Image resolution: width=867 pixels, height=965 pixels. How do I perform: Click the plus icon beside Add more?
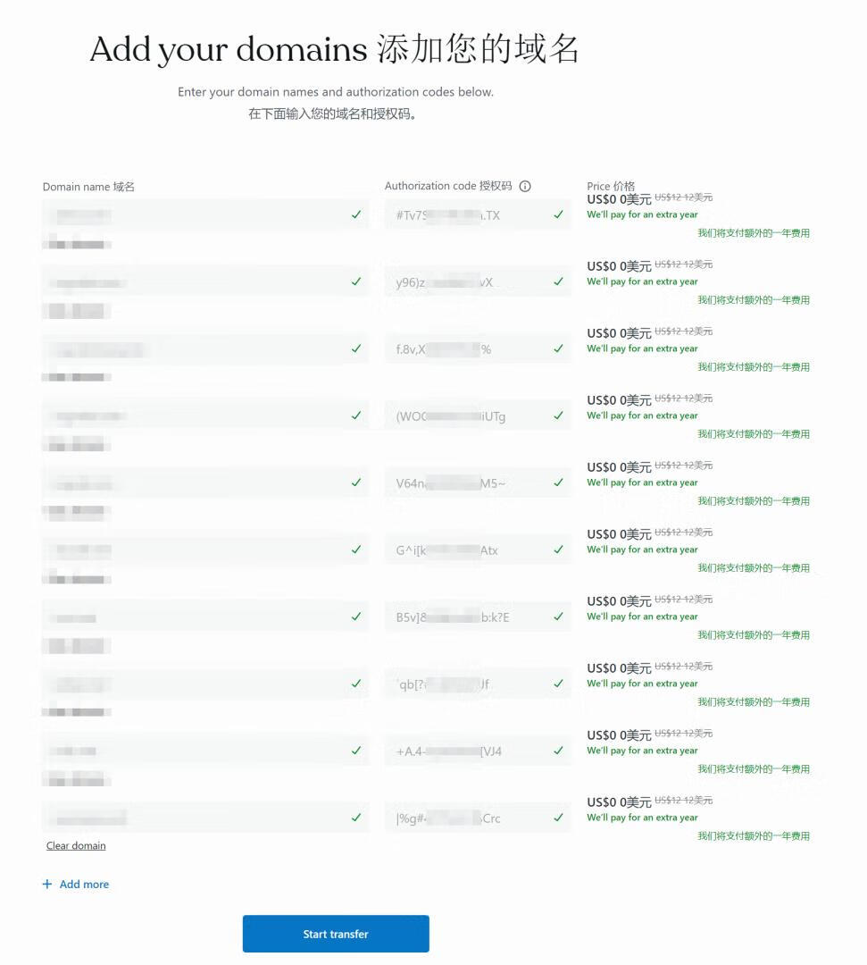pyautogui.click(x=47, y=885)
